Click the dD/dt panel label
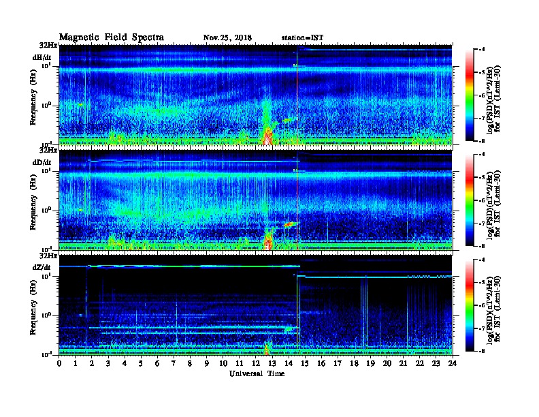 [x=42, y=162]
